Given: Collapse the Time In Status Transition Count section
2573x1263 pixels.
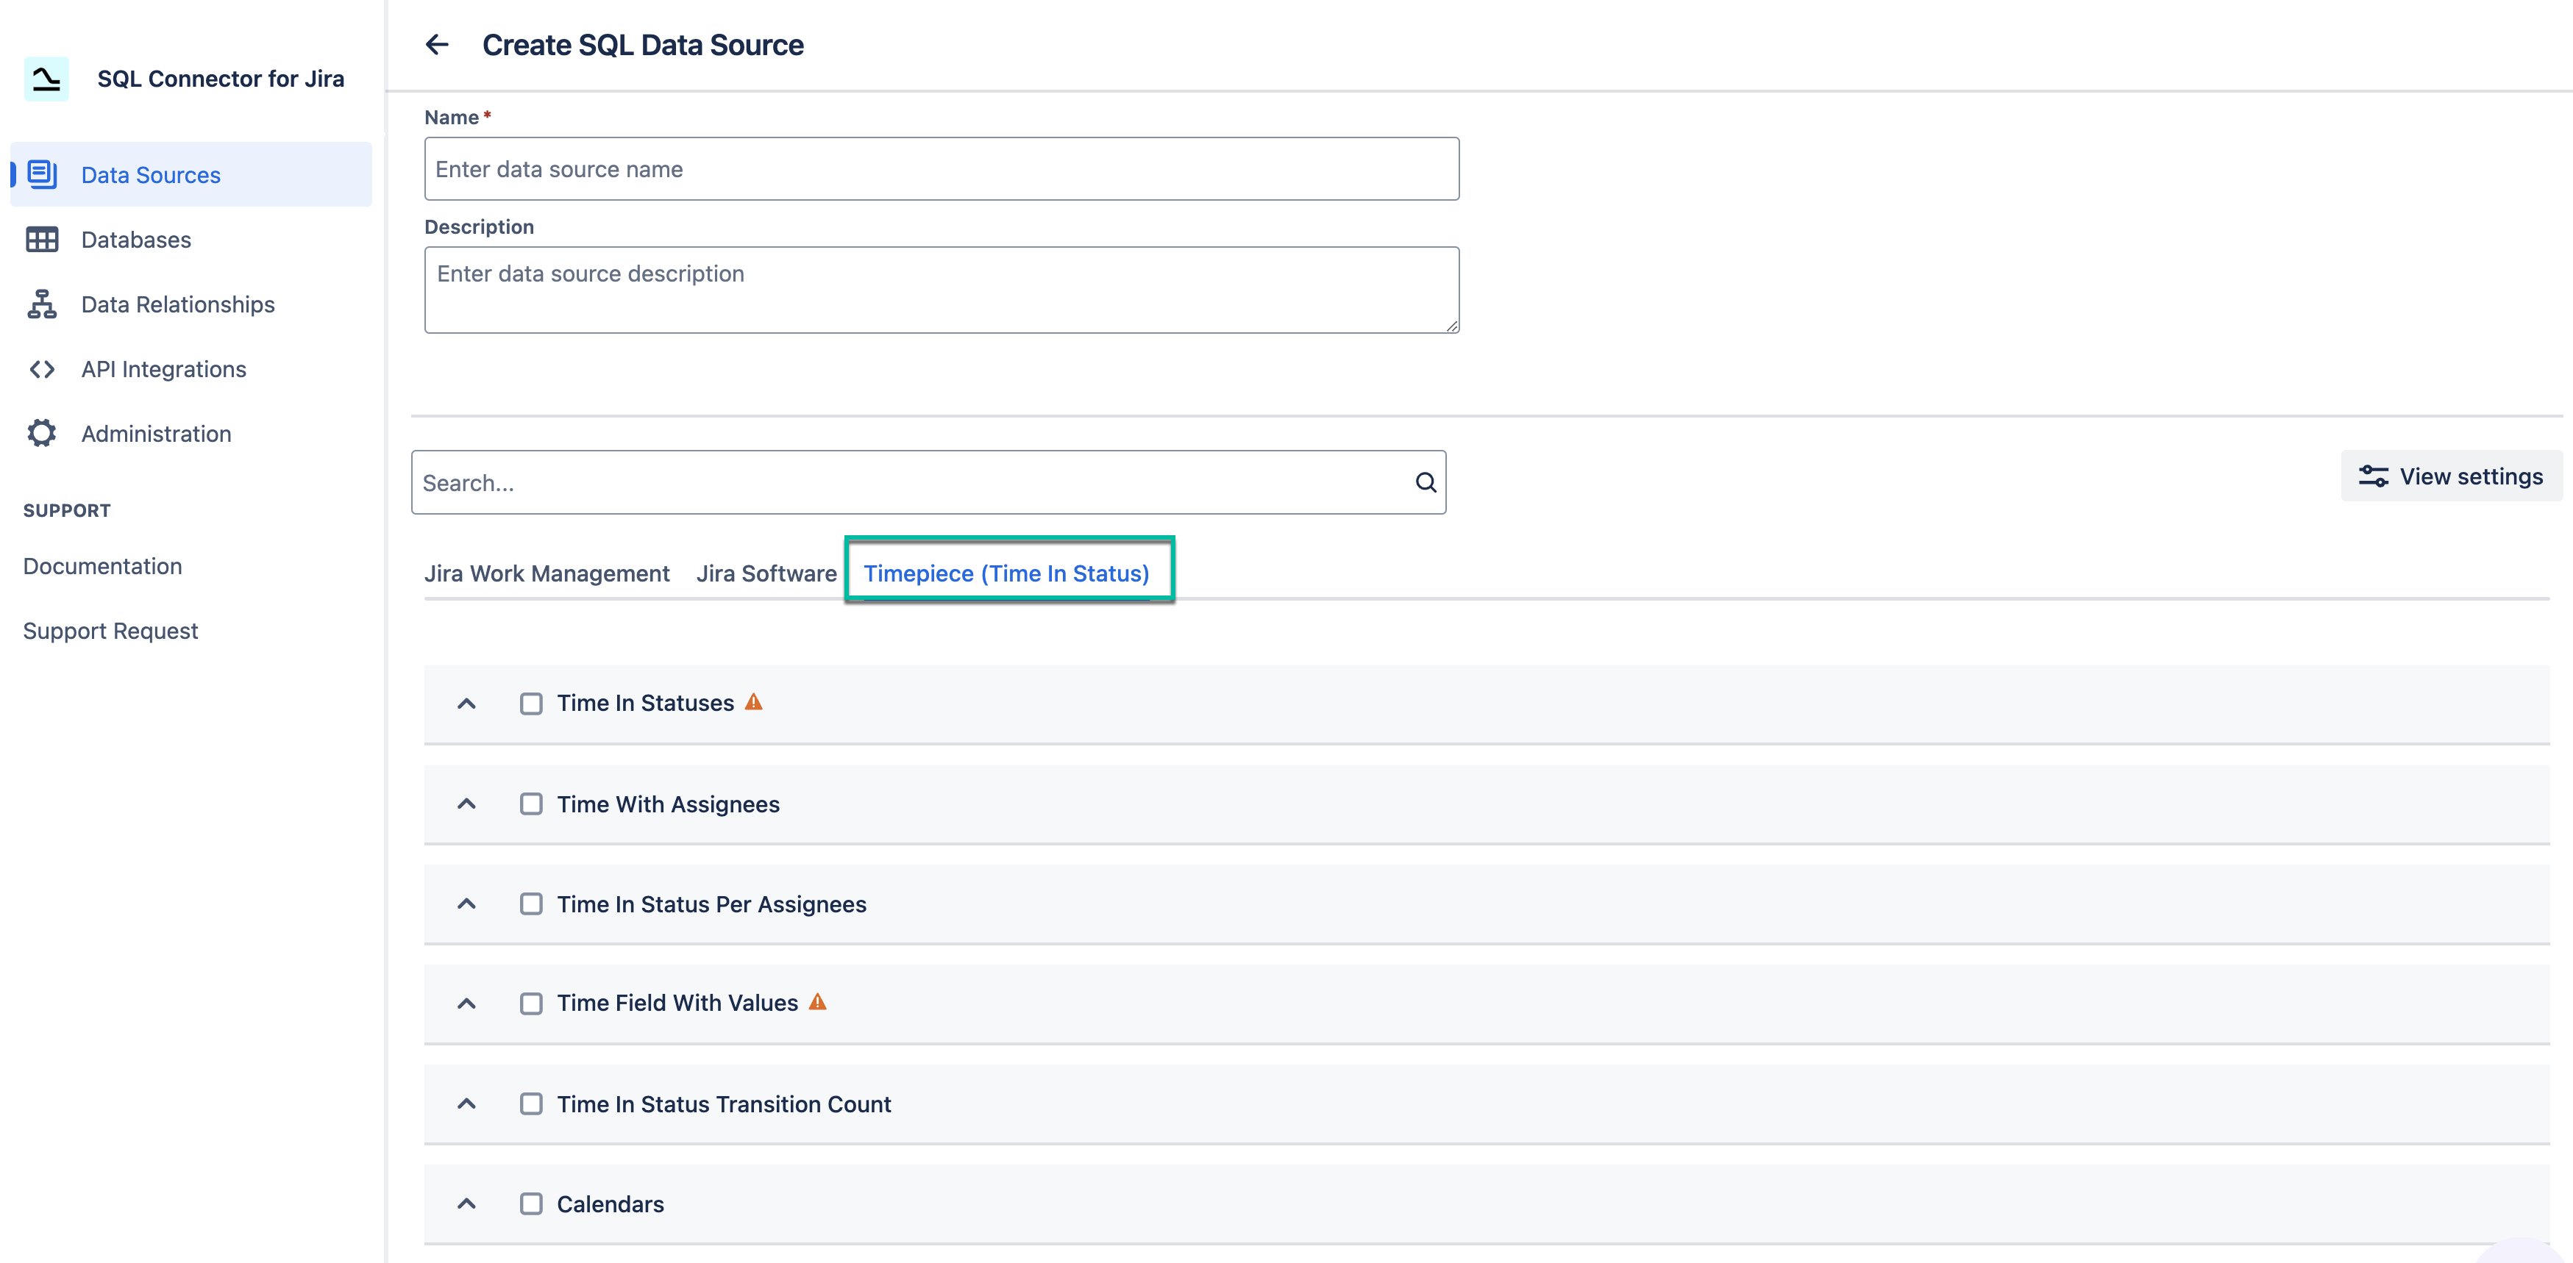Looking at the screenshot, I should [x=466, y=1104].
